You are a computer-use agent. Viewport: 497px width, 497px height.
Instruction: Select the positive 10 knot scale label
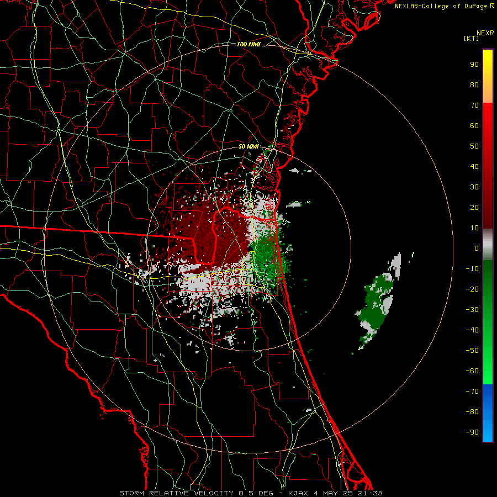(x=474, y=228)
